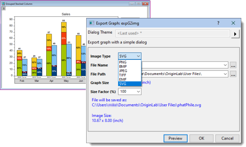Open the help question mark in Export Graph dialog
Image resolution: width=246 pixels, height=147 pixels.
[218, 23]
